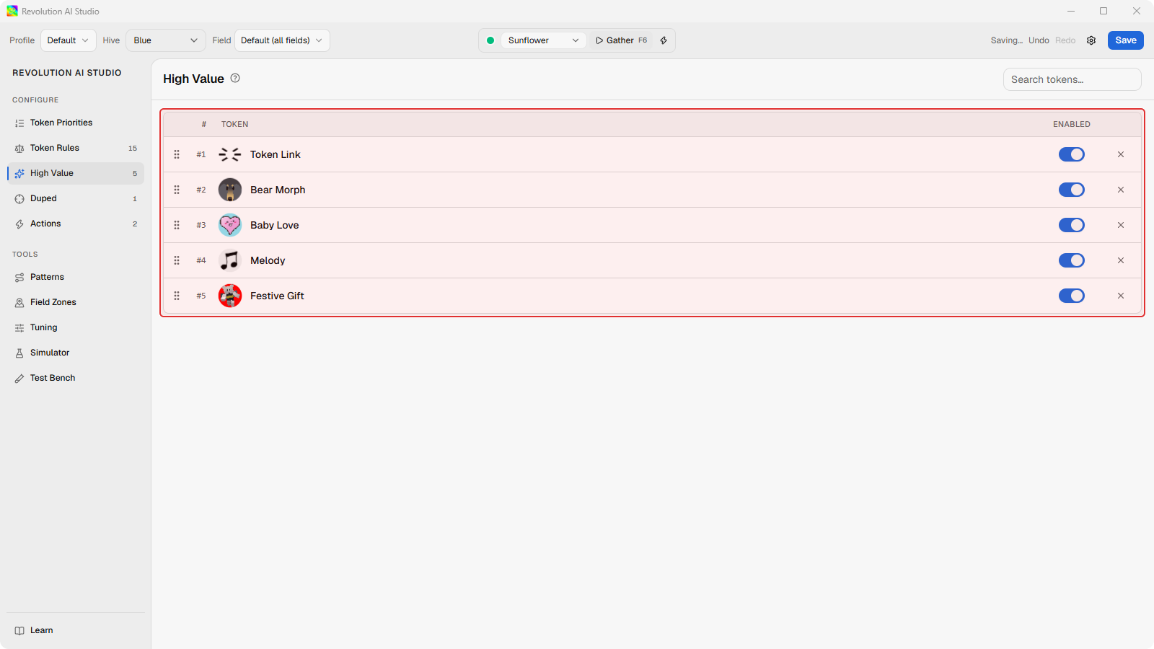The image size is (1154, 649).
Task: Open Test Bench in sidebar
Action: [x=76, y=378]
